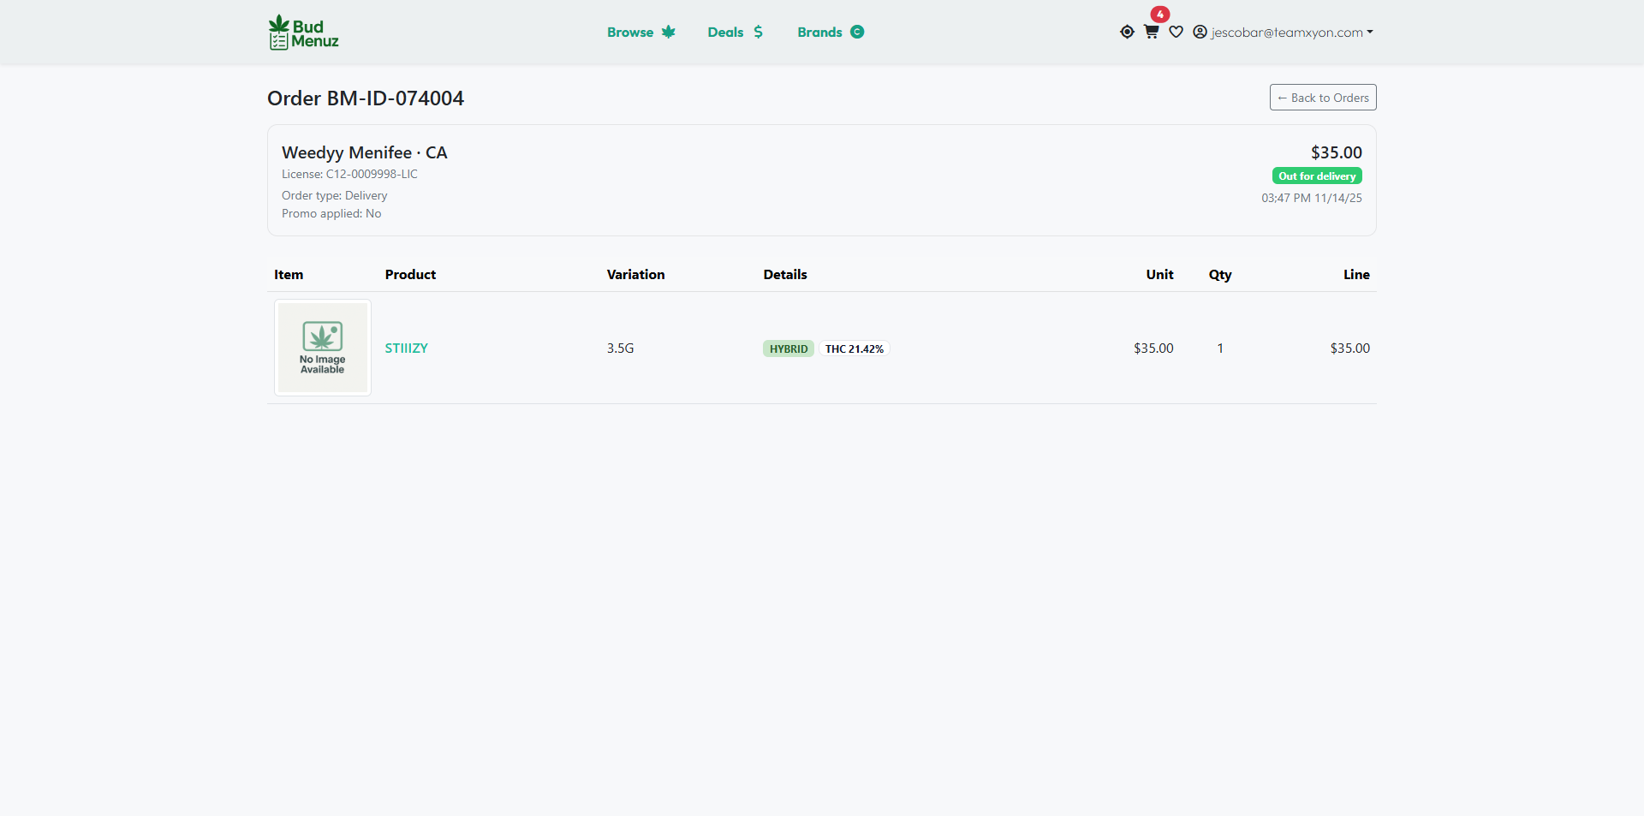Open the Deals menu
1644x816 pixels.
[x=725, y=32]
